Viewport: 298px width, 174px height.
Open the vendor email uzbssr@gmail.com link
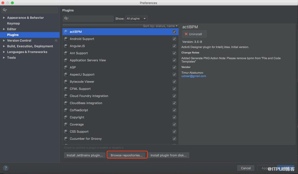[x=194, y=76]
